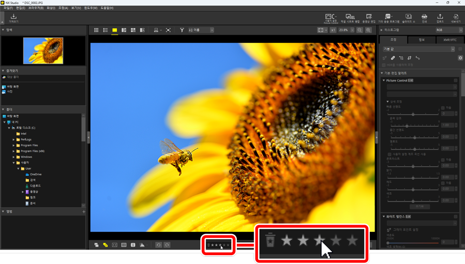Toggle the Picture Control checkbox

(x=456, y=81)
